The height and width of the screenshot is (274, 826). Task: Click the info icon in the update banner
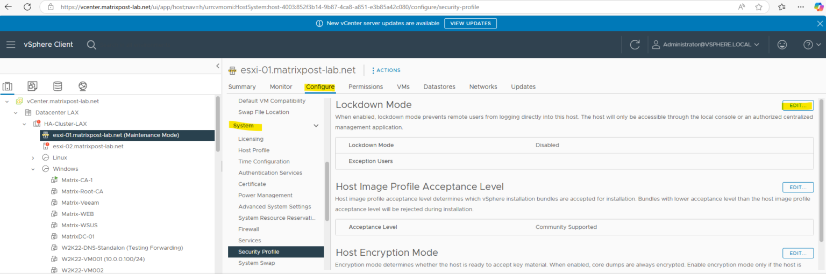point(319,24)
